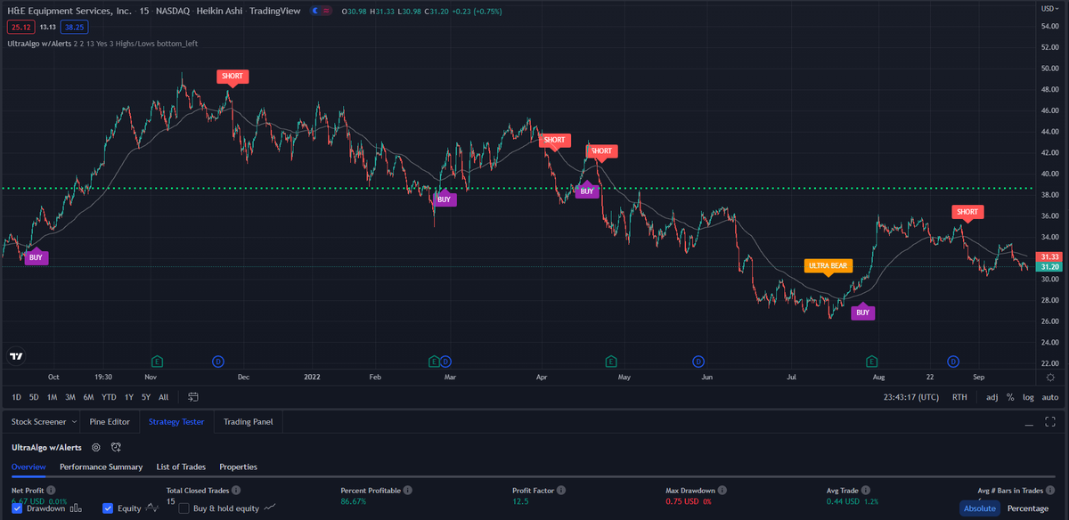Open the Pine Editor tab

coord(110,422)
